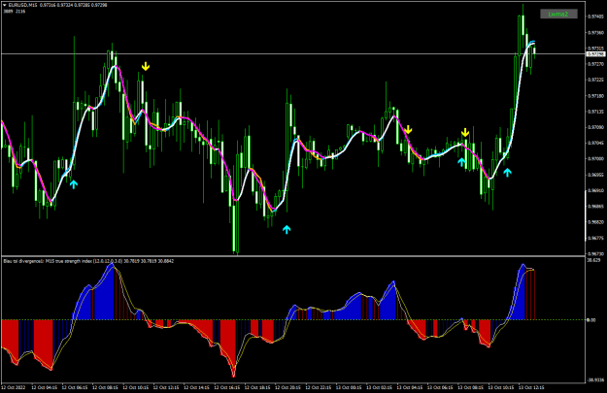Click the 0.00 indicator scale value
This screenshot has height=393, width=607.
(x=591, y=320)
